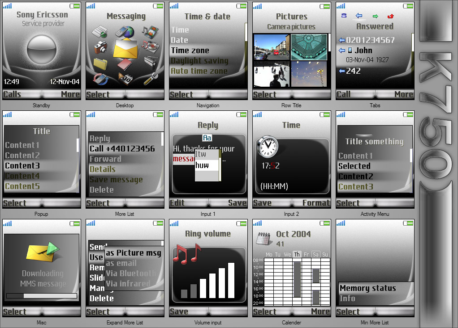The height and width of the screenshot is (328, 458).
Task: Click the analog clock icon in Input 2
Action: [x=267, y=147]
